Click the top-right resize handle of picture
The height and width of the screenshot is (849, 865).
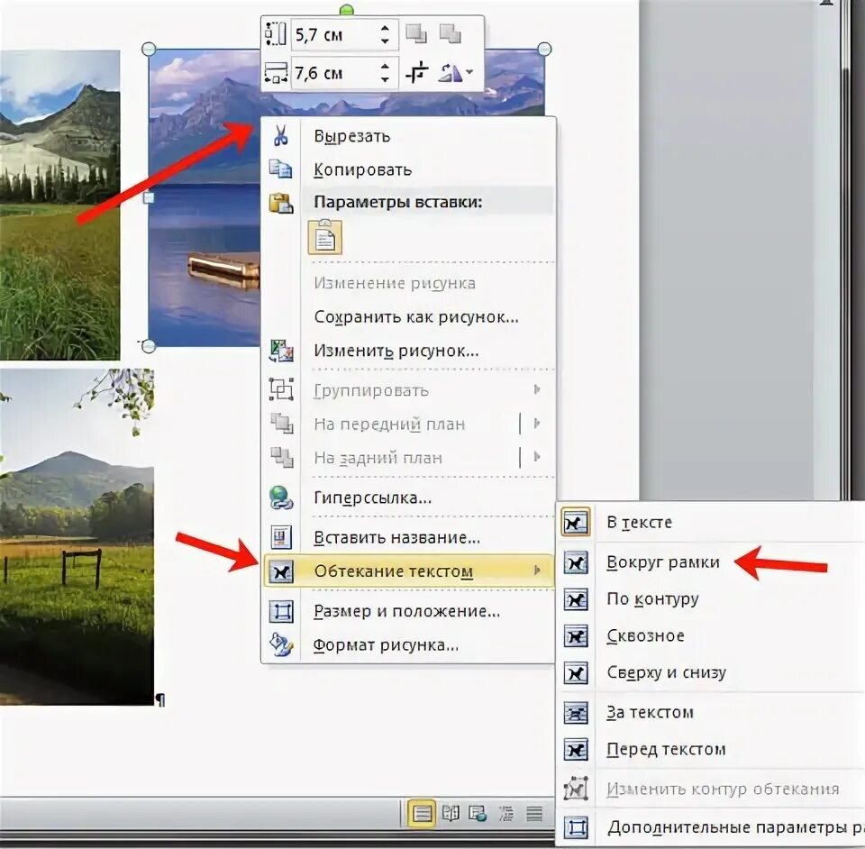pyautogui.click(x=544, y=49)
